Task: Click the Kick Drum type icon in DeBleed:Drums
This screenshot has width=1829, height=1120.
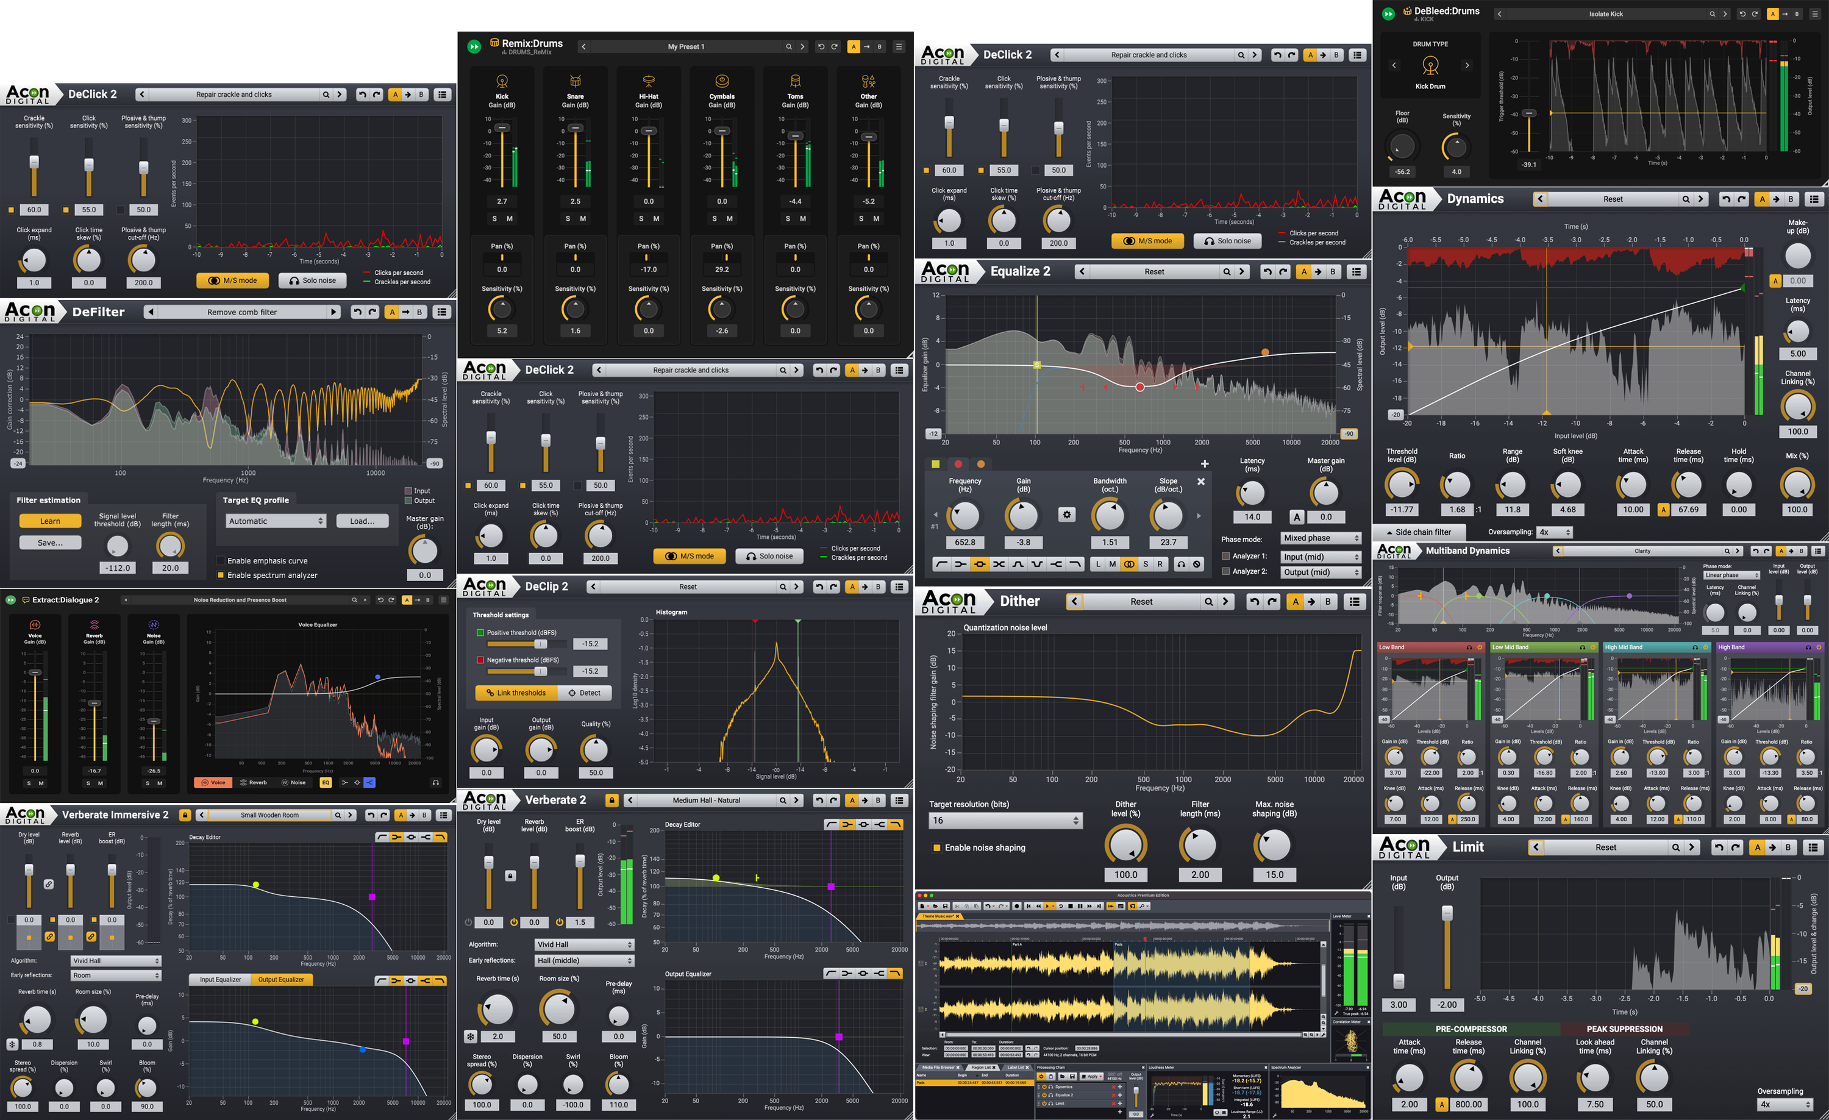Action: point(1430,66)
